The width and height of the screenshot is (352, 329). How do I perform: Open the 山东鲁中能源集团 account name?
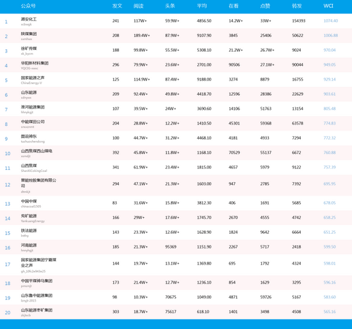[x=36, y=295]
